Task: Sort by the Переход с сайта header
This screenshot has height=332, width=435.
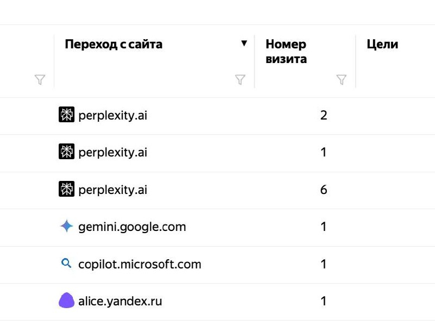Action: pyautogui.click(x=114, y=45)
